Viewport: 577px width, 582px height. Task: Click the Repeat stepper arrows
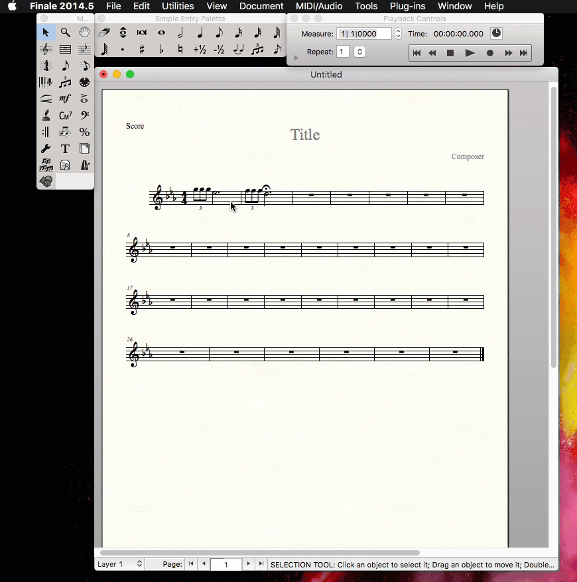click(x=359, y=52)
